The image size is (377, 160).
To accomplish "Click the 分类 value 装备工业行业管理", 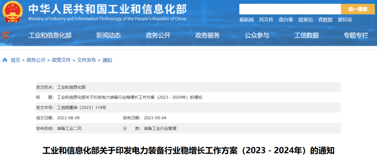I will (160, 129).
